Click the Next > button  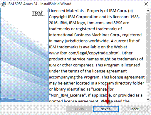pyautogui.click(x=106, y=109)
